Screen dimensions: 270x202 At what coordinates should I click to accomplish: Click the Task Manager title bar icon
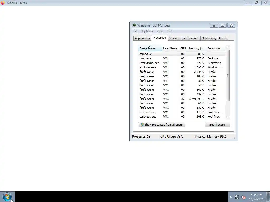pos(134,26)
